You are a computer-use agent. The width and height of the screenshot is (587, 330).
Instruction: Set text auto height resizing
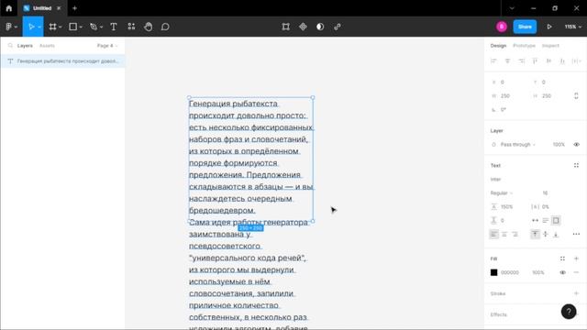[546, 220]
